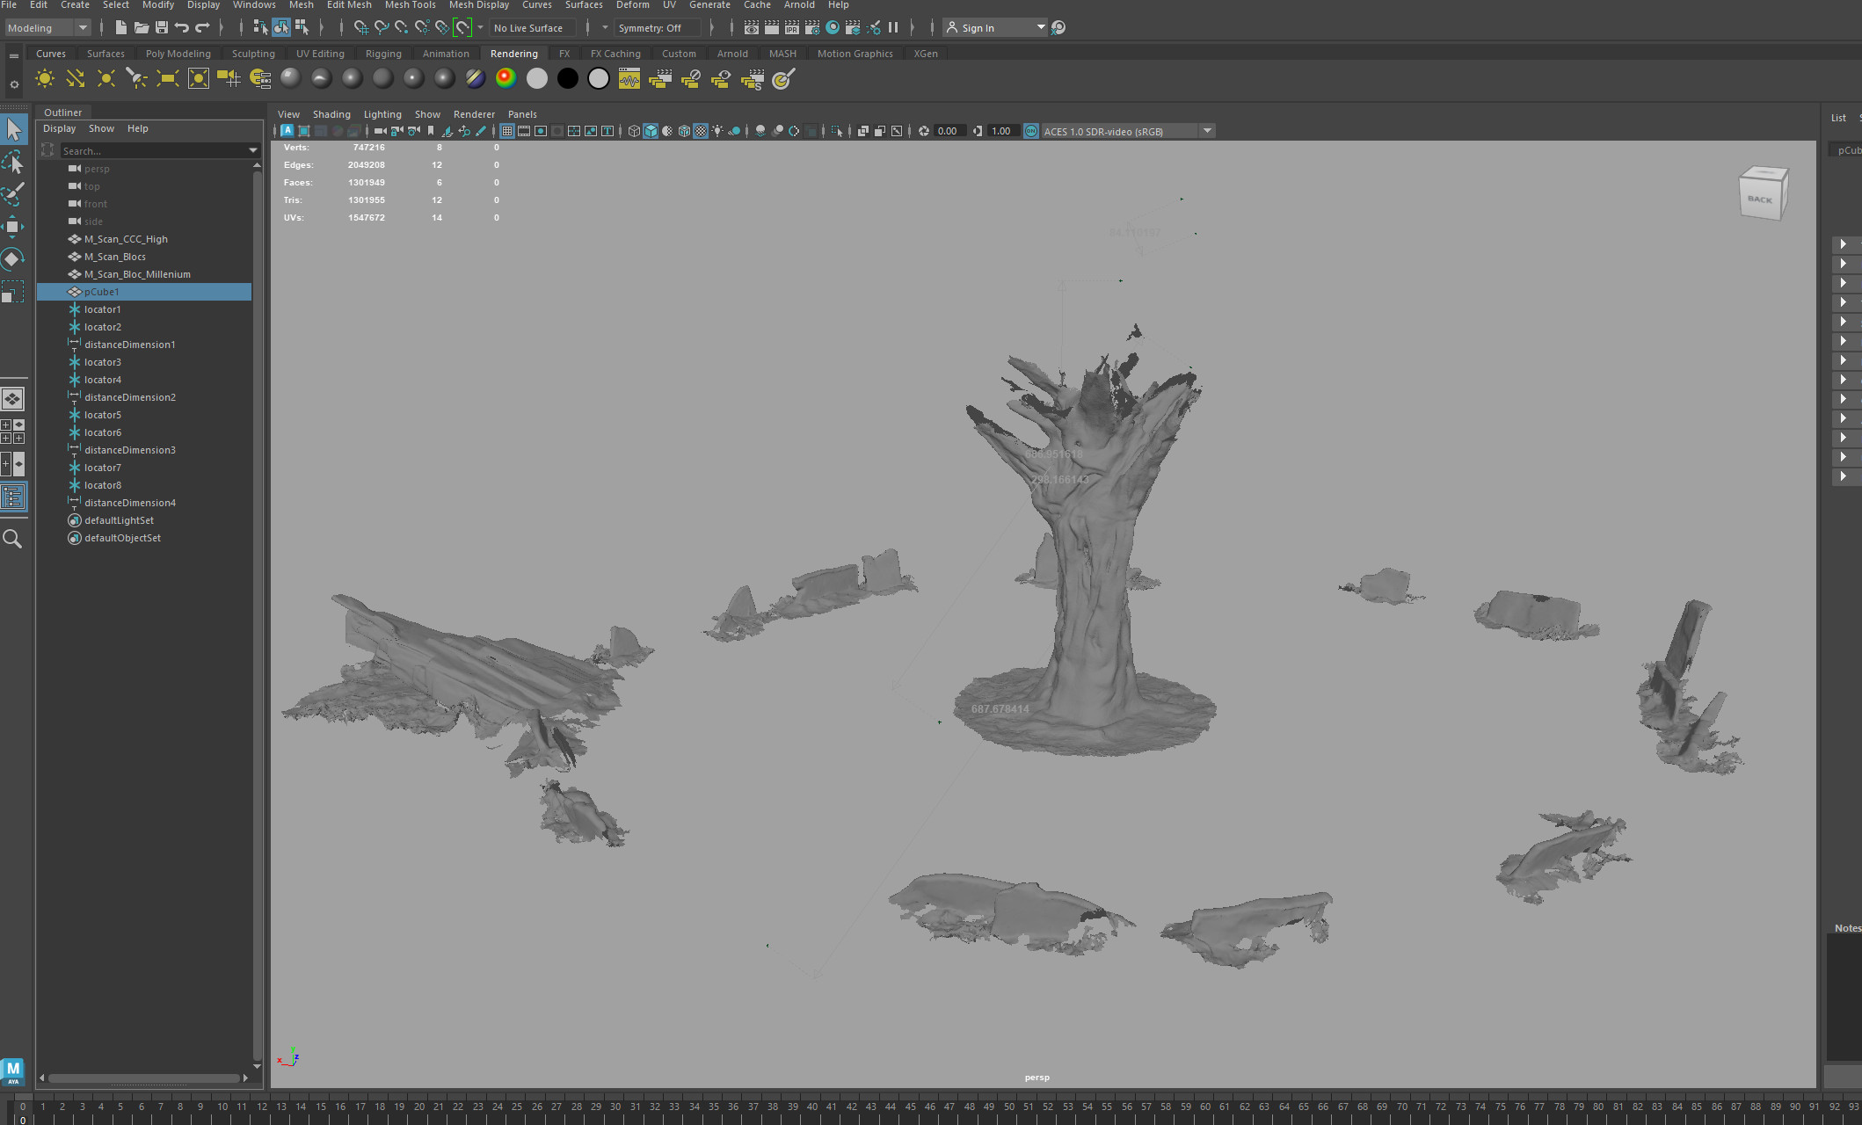Viewport: 1862px width, 1125px height.
Task: Open the Symmetry: Off dropdown
Action: click(657, 28)
